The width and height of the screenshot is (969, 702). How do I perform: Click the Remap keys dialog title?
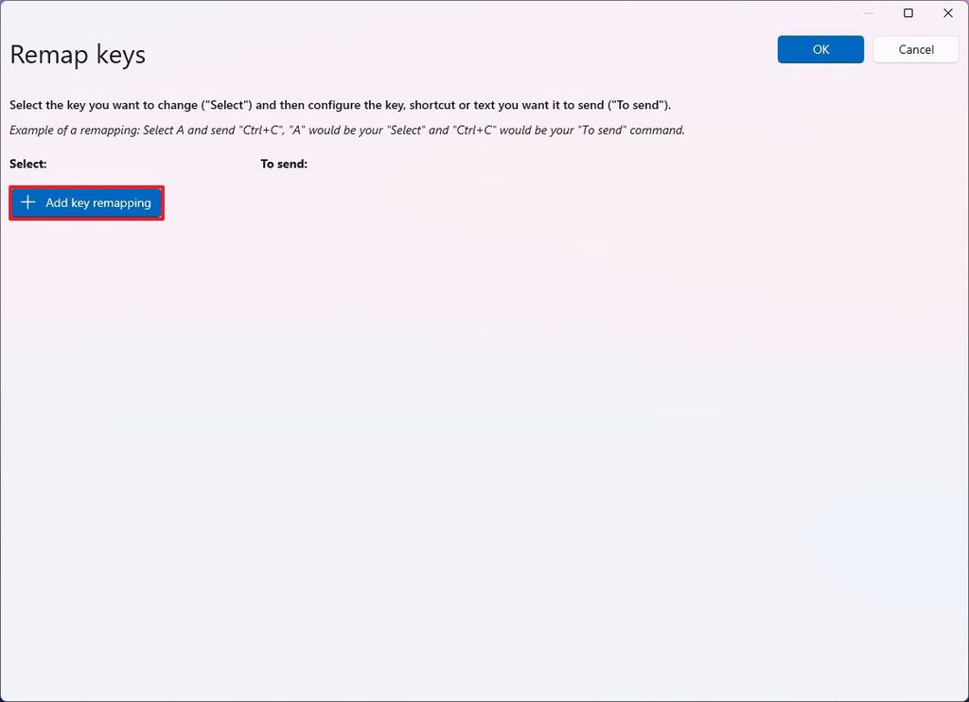pos(77,55)
